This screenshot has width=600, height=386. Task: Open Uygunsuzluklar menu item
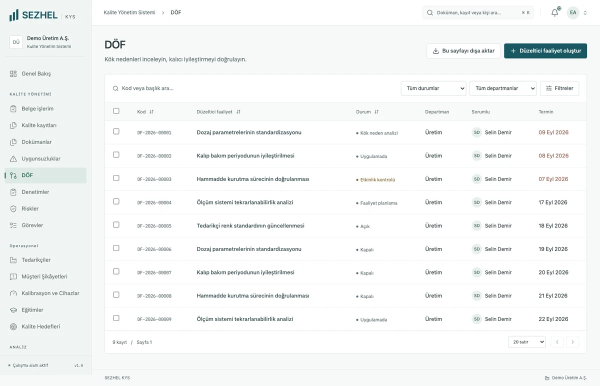click(46, 158)
